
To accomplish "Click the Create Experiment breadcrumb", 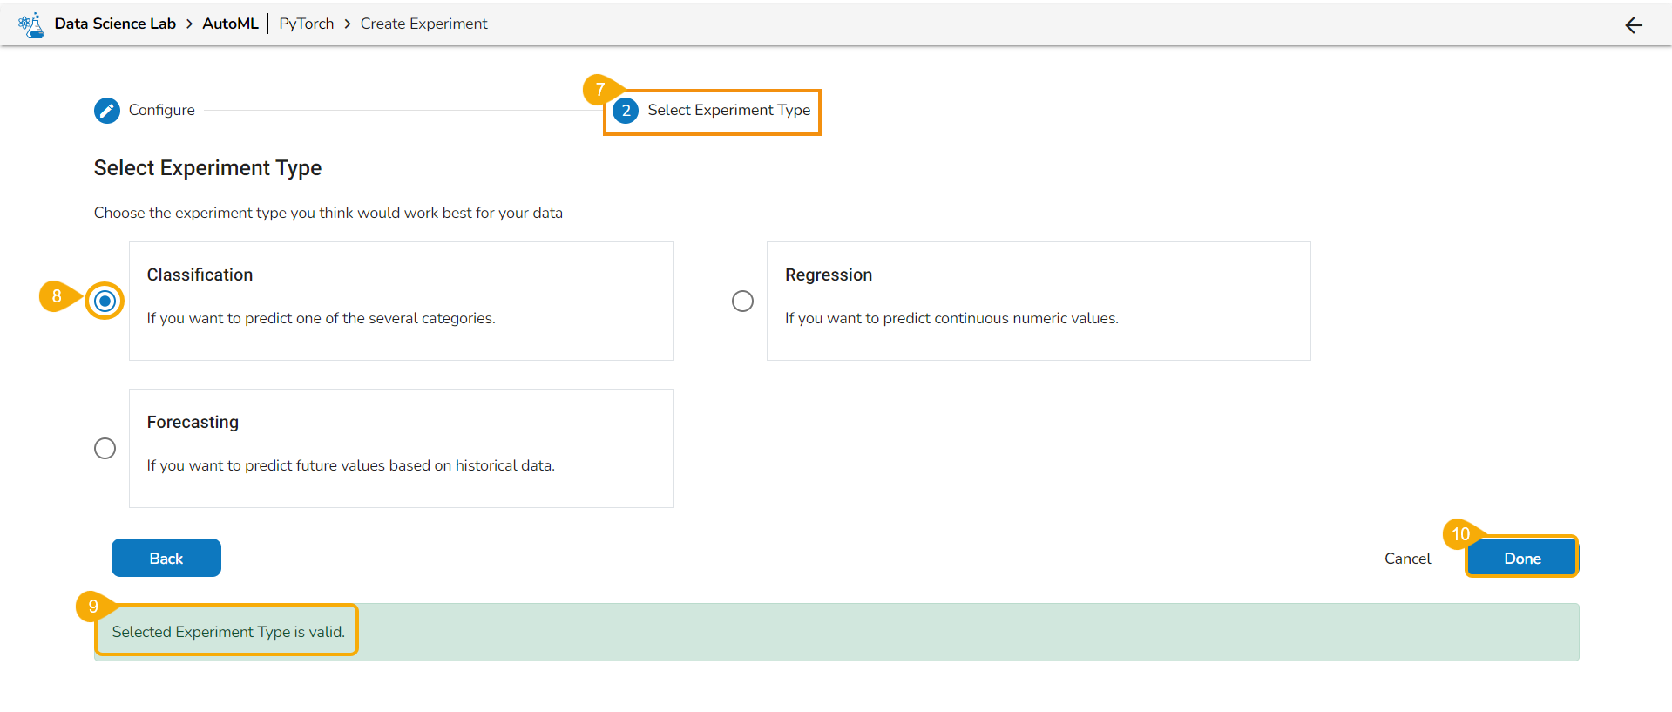I will [x=423, y=24].
